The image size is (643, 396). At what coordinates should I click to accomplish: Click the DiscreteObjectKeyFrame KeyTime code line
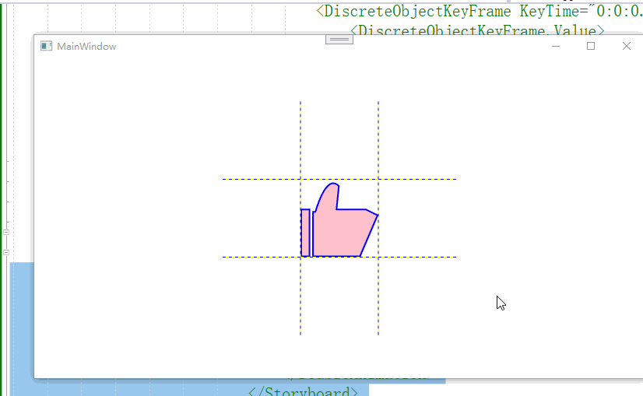coord(479,11)
